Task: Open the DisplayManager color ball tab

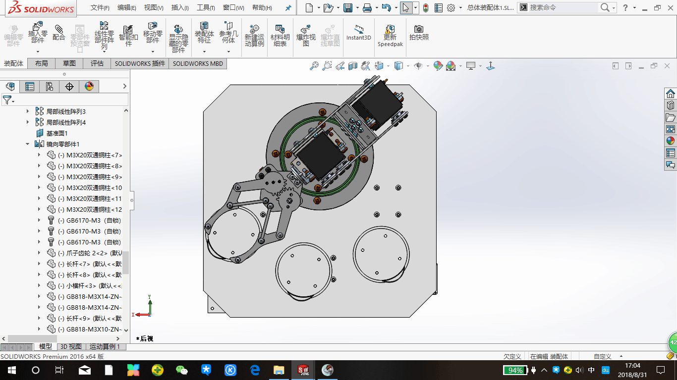Action: [89, 87]
